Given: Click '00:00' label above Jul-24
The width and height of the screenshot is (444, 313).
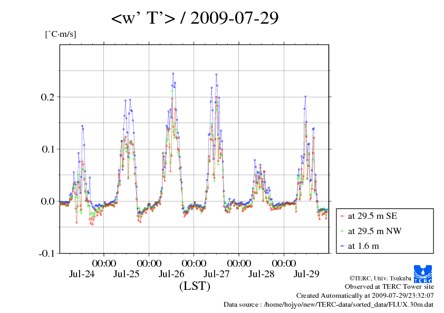Looking at the screenshot, I should click(x=104, y=263).
